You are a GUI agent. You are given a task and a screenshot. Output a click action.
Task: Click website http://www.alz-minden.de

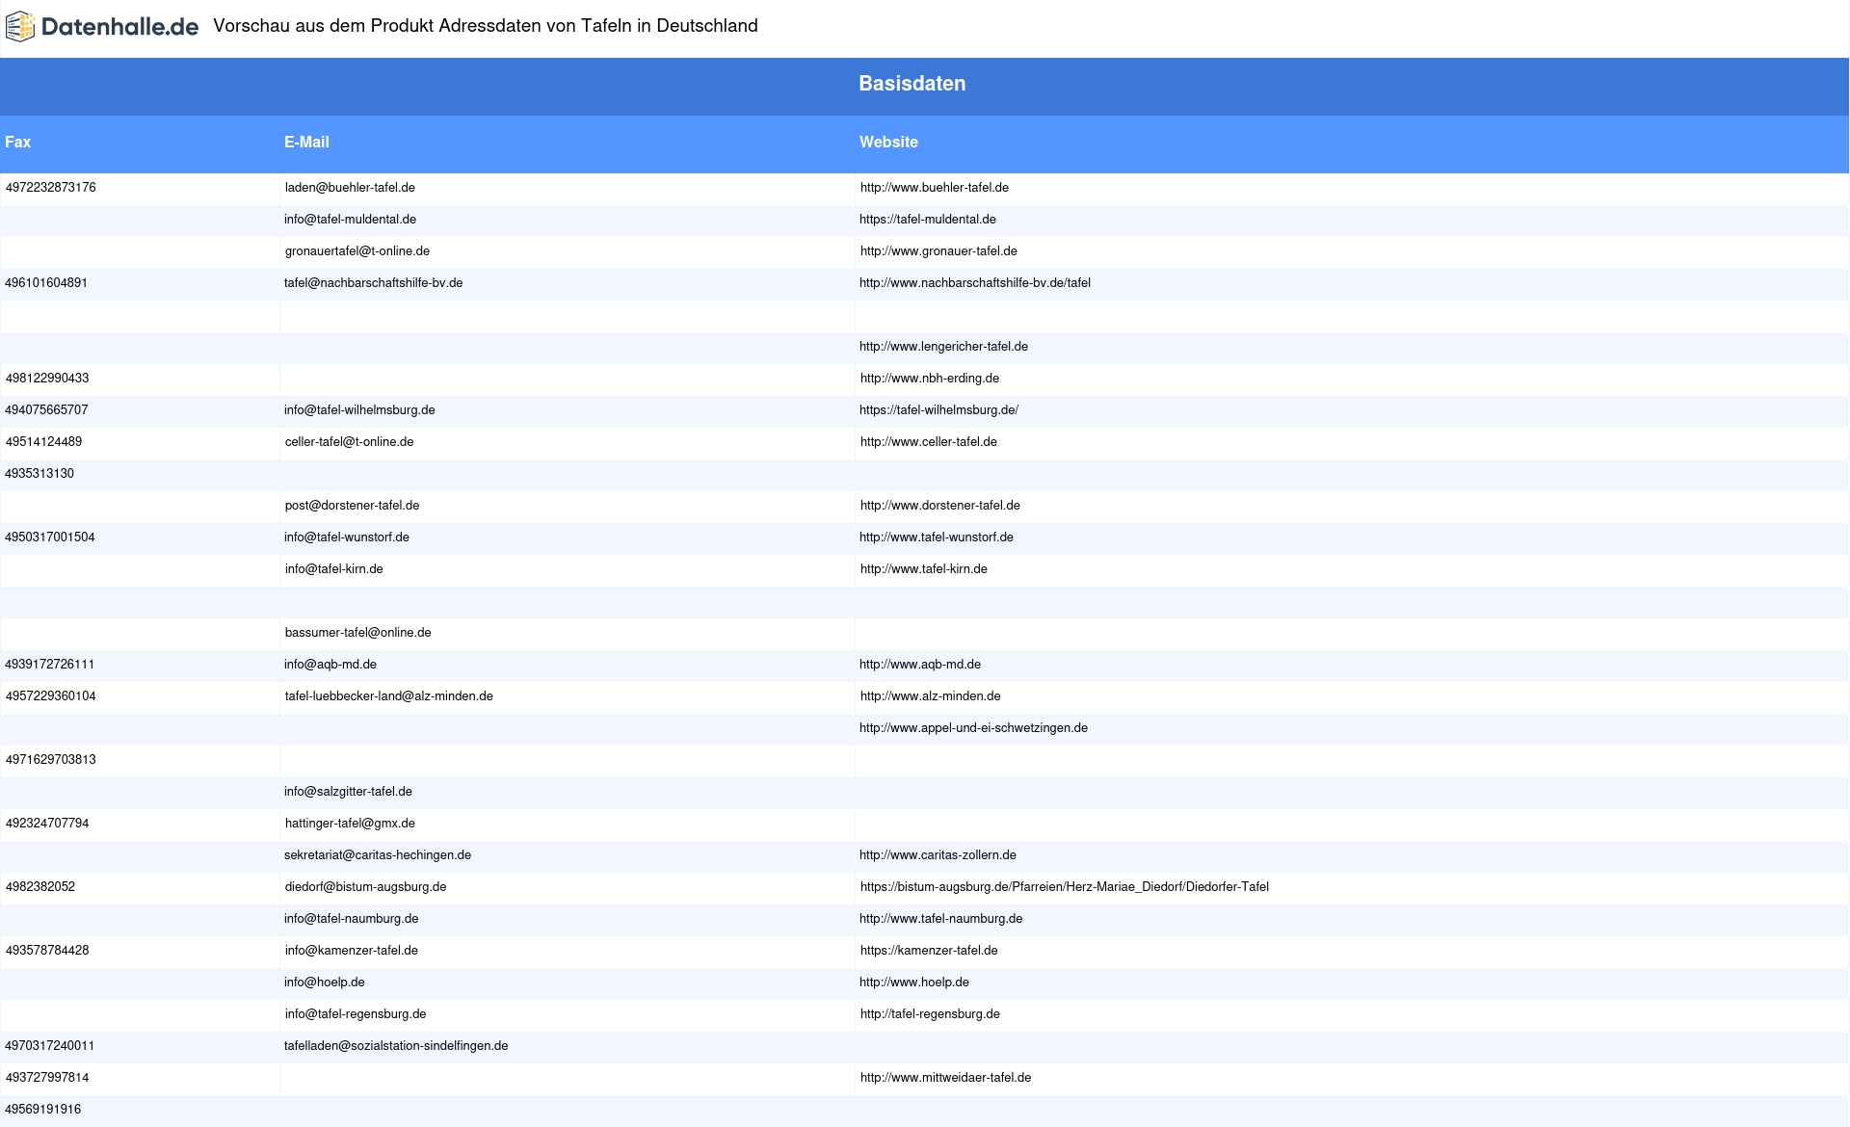pos(931,696)
